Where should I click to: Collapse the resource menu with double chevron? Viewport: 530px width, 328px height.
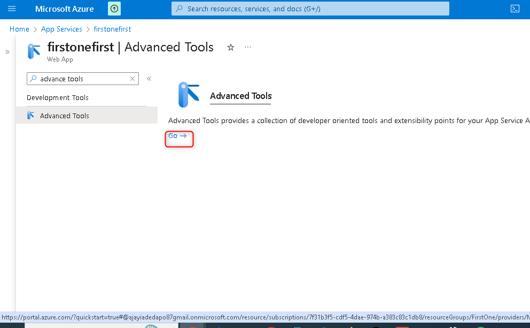pos(149,79)
